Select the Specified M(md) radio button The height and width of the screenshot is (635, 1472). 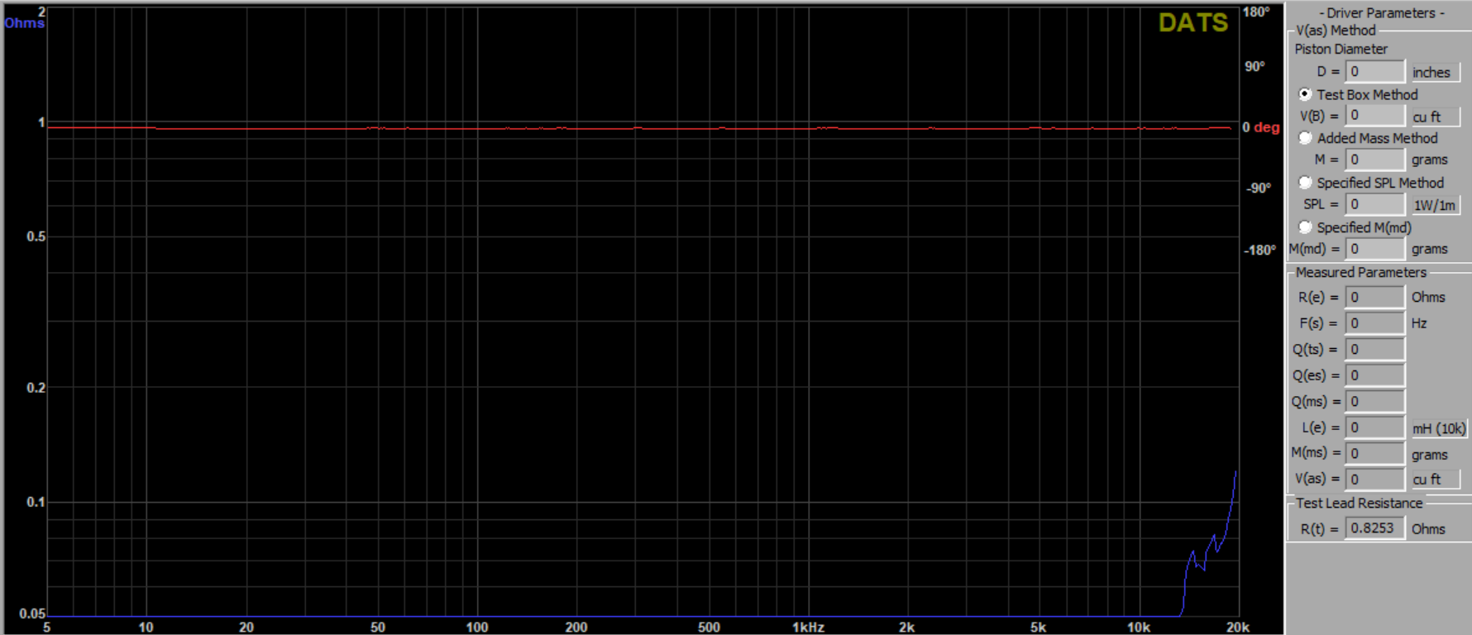tap(1305, 227)
